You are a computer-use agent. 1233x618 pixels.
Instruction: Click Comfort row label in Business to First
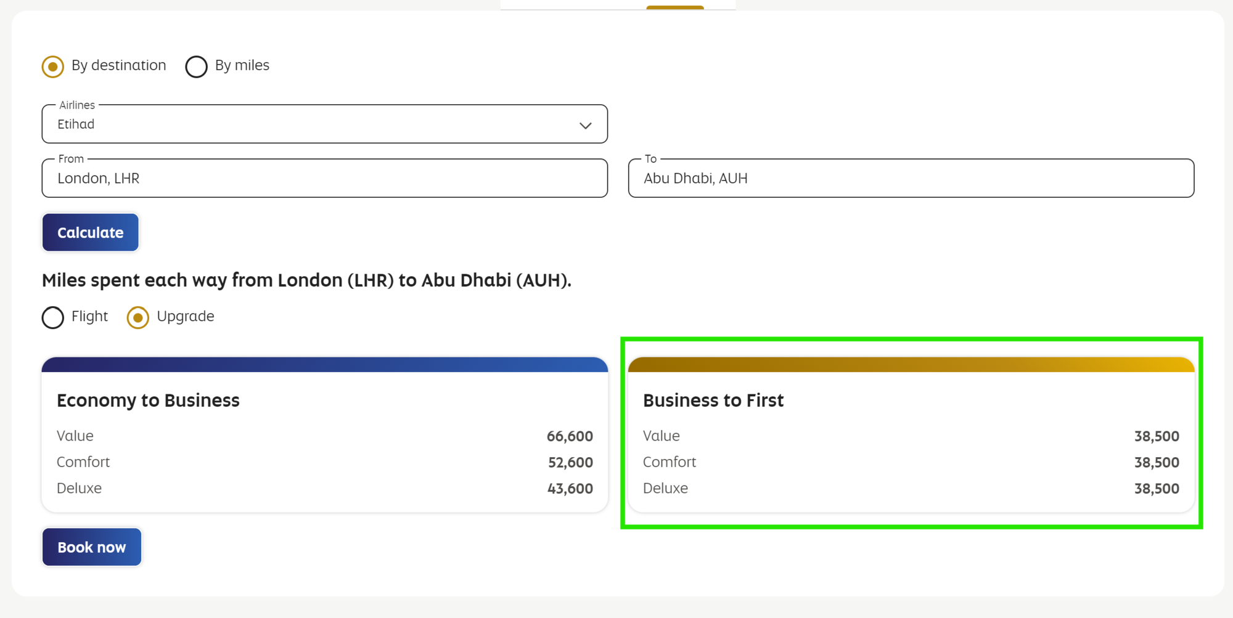coord(670,462)
